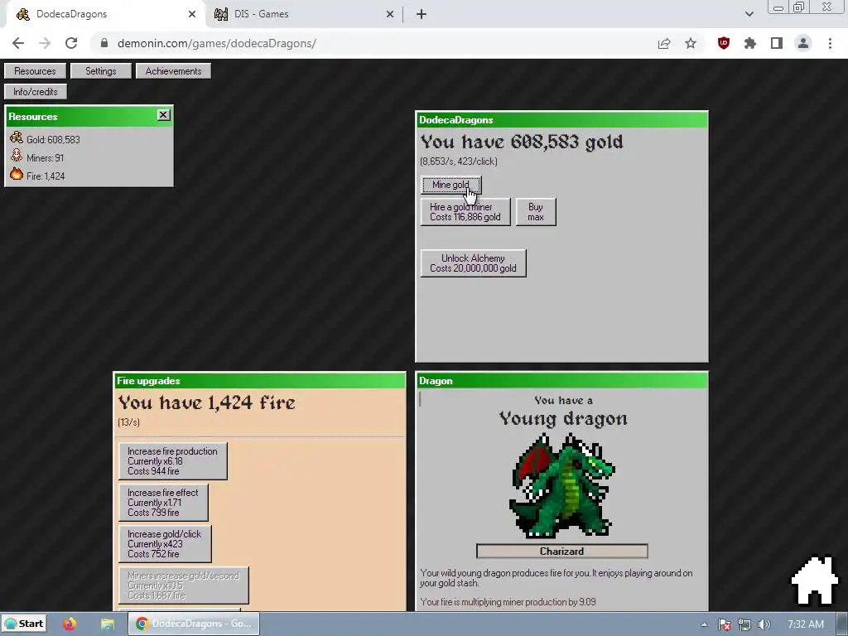Close the DodecaDragons tab
Viewport: 848px width, 636px height.
tap(192, 14)
